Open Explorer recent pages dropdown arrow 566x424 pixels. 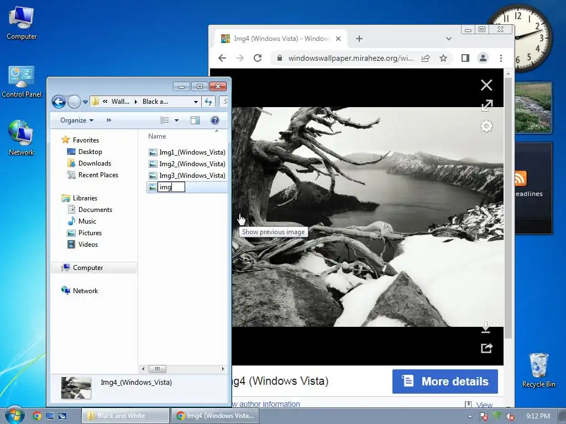85,102
